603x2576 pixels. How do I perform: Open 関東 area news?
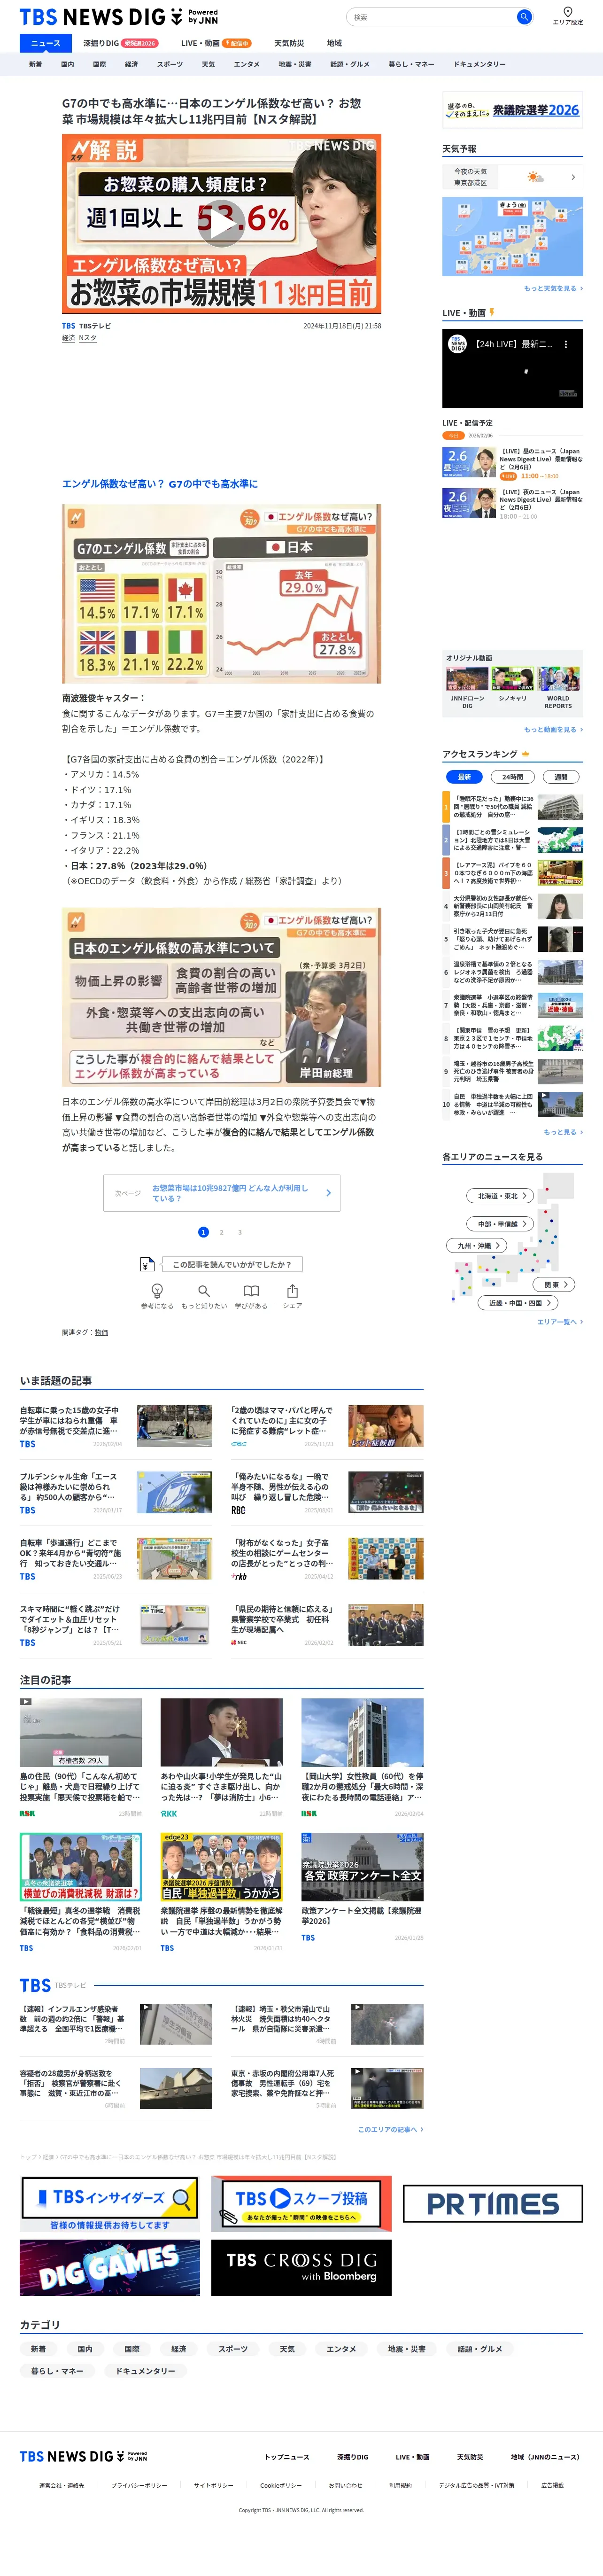[555, 1284]
